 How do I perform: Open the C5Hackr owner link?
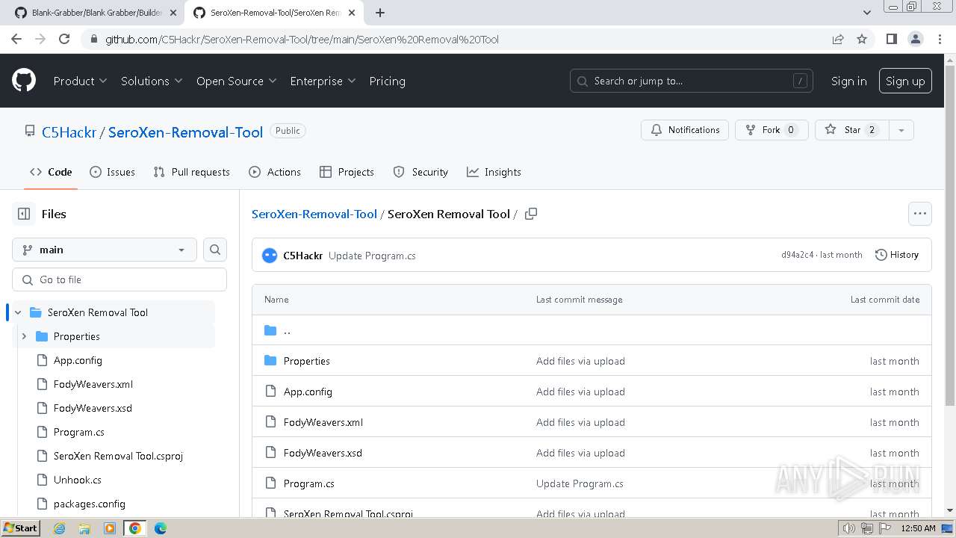coord(69,132)
